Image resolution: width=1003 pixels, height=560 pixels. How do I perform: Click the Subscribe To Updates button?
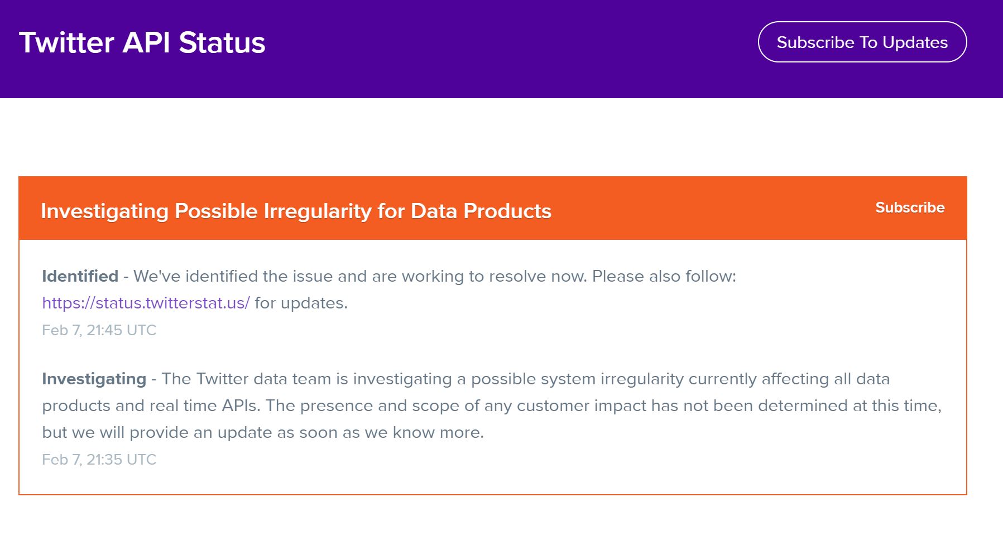(x=862, y=42)
